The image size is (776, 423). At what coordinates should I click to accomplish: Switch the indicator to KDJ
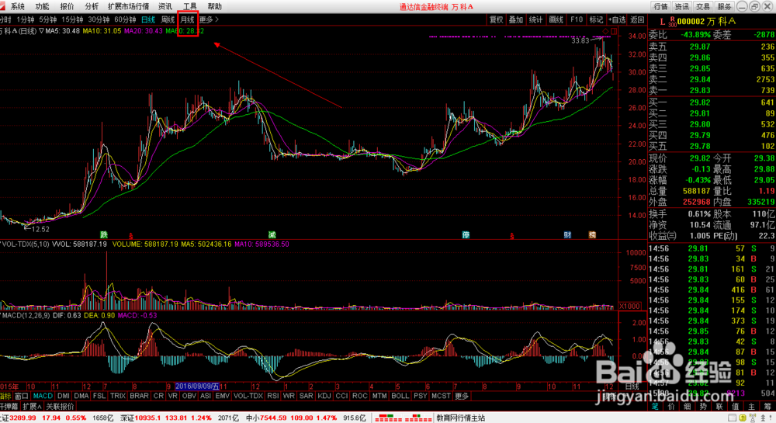[324, 396]
